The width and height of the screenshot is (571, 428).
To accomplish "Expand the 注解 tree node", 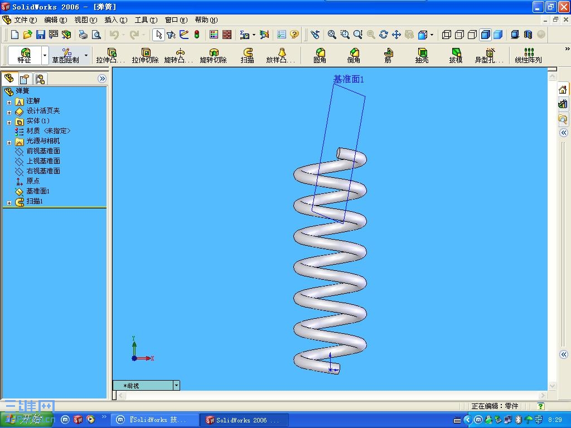I will [9, 103].
